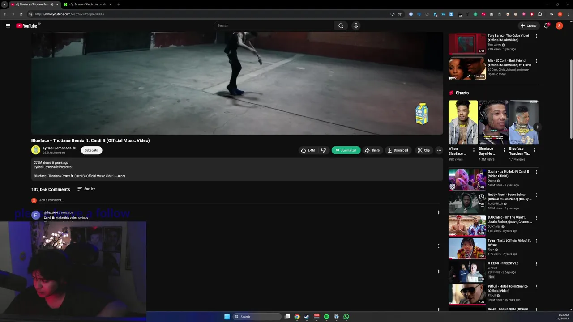Open the YouTube account avatar menu
This screenshot has width=573, height=322.
click(x=559, y=25)
